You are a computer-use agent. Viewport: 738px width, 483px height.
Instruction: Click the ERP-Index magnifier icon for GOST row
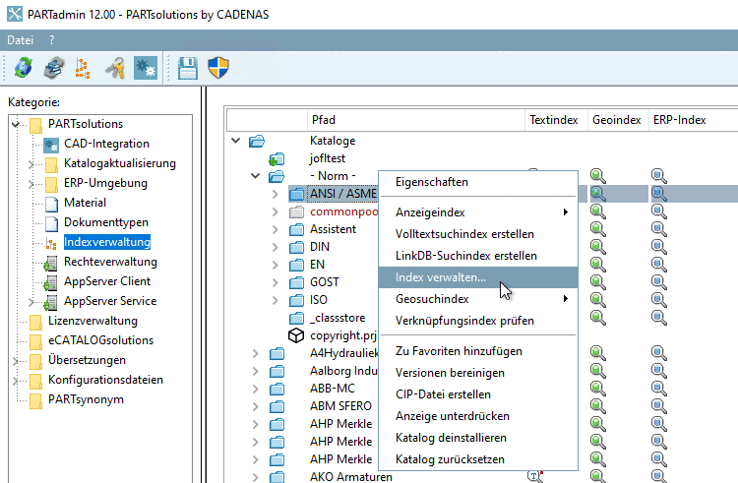coord(658,282)
